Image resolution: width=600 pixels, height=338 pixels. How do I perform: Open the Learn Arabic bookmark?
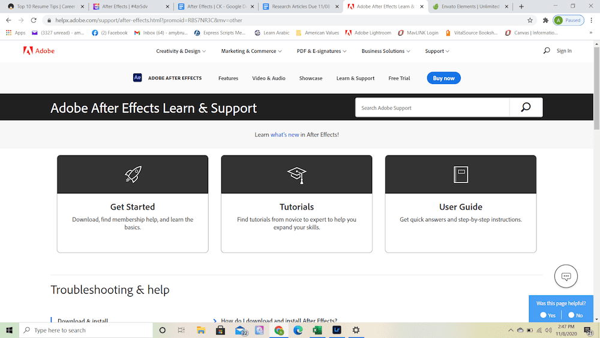click(272, 33)
